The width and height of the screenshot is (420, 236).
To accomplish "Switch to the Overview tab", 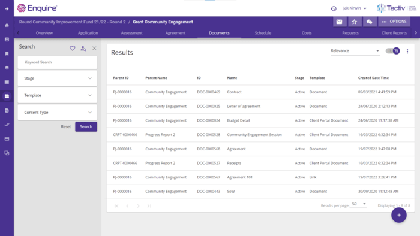I will 44,33.
